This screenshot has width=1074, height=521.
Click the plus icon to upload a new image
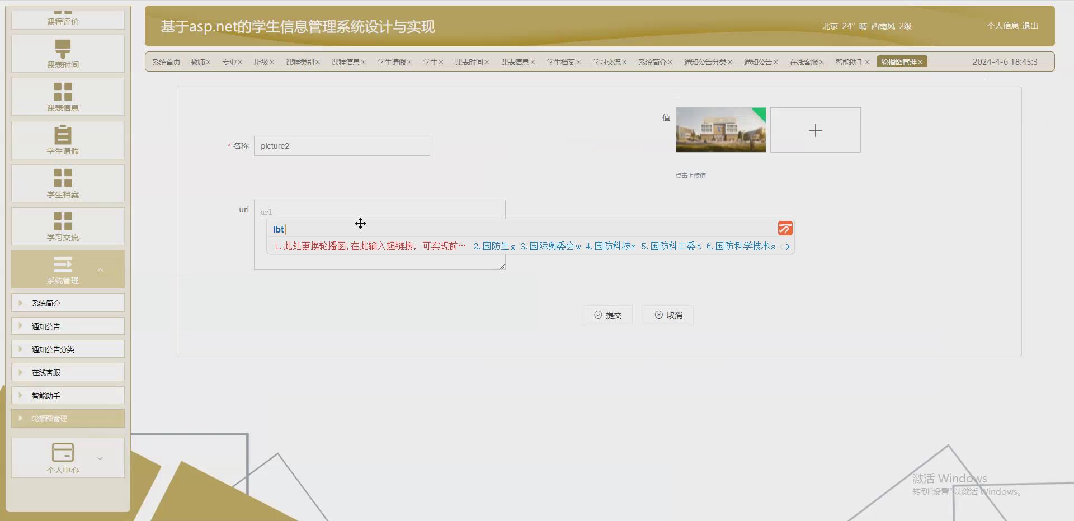[815, 130]
